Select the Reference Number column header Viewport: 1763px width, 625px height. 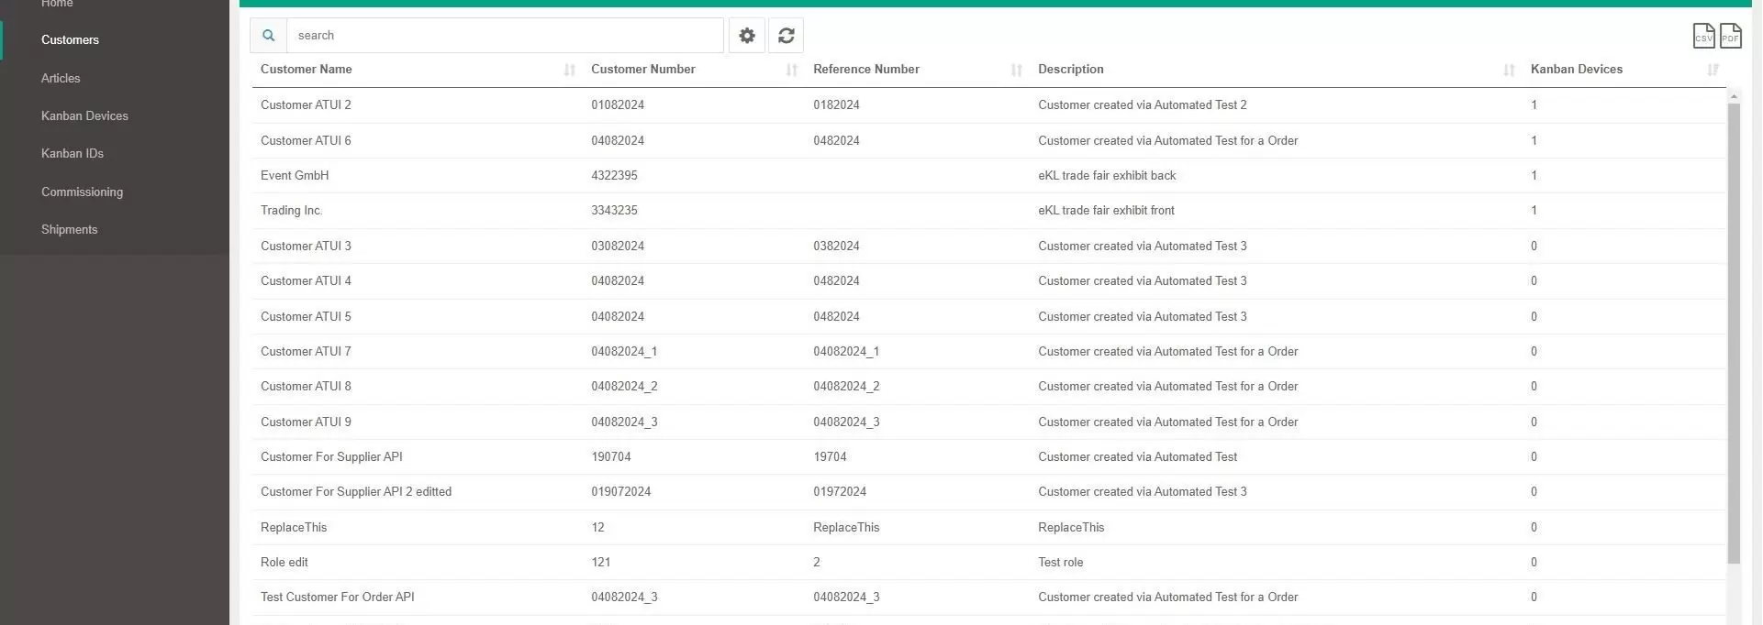click(x=866, y=70)
